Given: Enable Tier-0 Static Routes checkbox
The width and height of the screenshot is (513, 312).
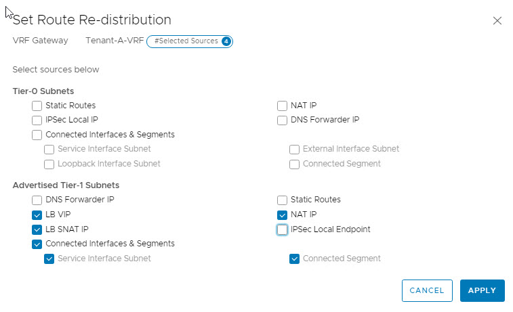Looking at the screenshot, I should coord(37,106).
